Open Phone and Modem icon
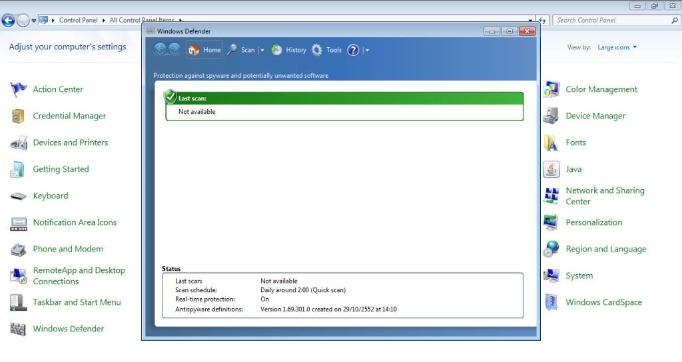 [x=18, y=250]
